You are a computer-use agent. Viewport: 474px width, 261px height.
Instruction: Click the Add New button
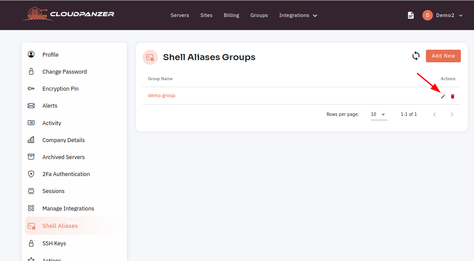click(x=443, y=56)
